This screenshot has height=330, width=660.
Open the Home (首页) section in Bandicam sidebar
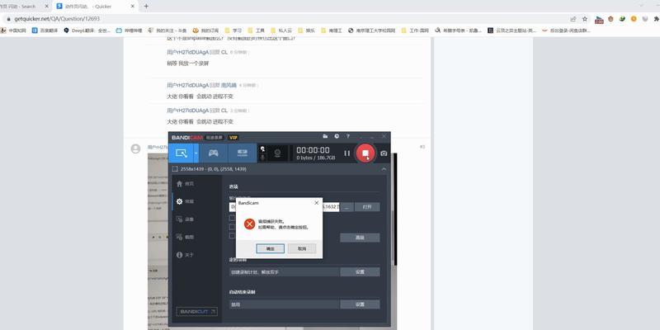point(185,184)
